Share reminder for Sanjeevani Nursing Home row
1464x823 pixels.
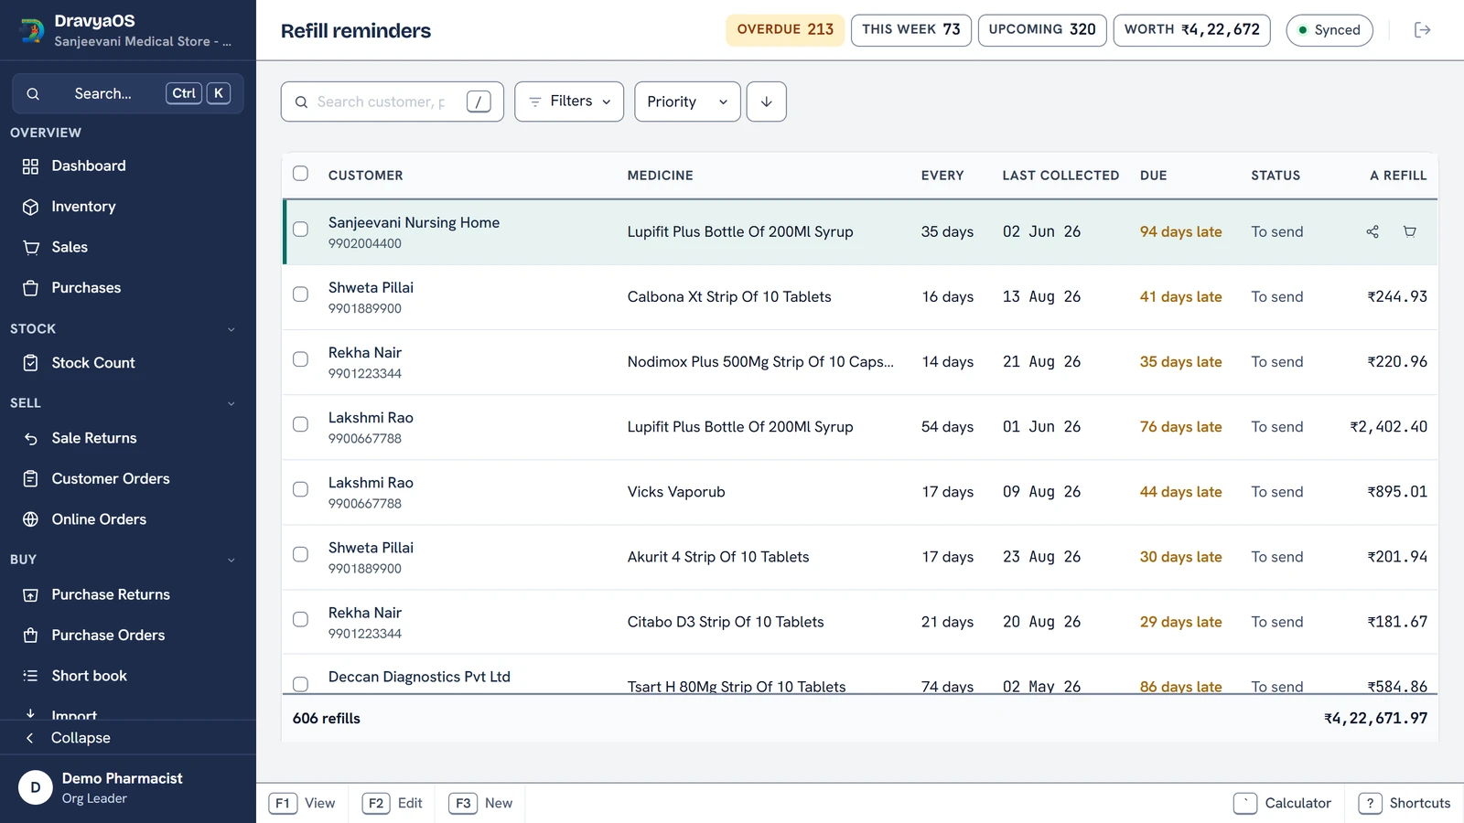(1372, 231)
